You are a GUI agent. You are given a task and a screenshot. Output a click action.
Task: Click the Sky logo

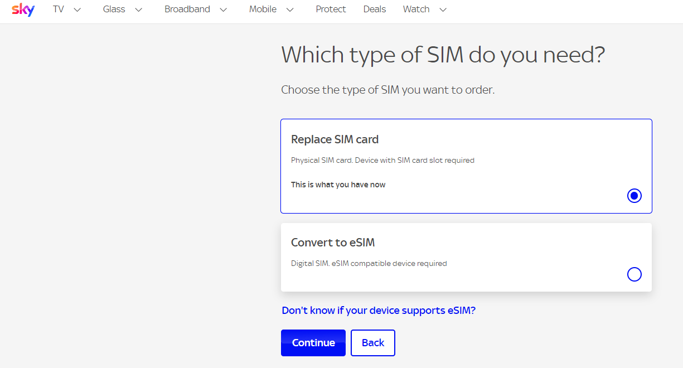pyautogui.click(x=23, y=9)
